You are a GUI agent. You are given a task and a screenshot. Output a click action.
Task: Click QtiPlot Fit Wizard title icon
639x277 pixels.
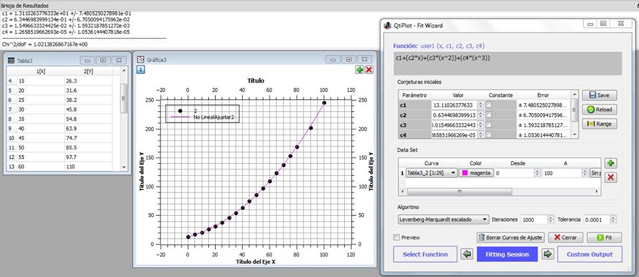[x=387, y=25]
